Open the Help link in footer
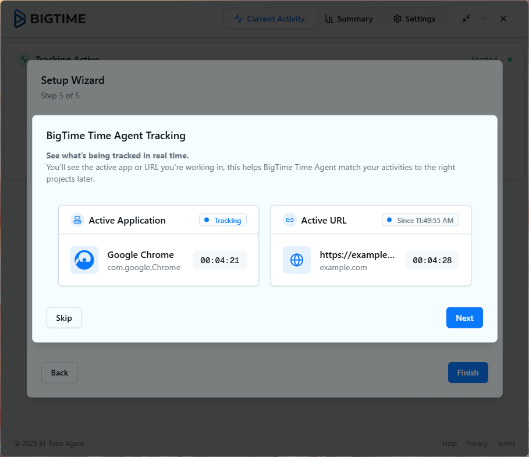 [x=449, y=444]
